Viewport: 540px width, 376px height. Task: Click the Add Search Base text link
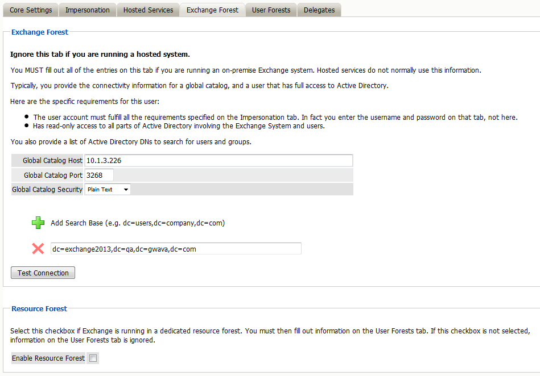(137, 223)
